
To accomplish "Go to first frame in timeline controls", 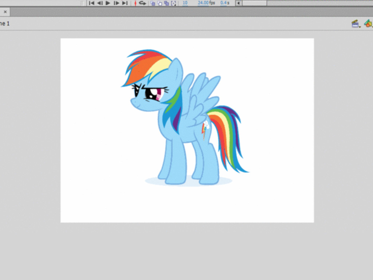I will (91, 3).
